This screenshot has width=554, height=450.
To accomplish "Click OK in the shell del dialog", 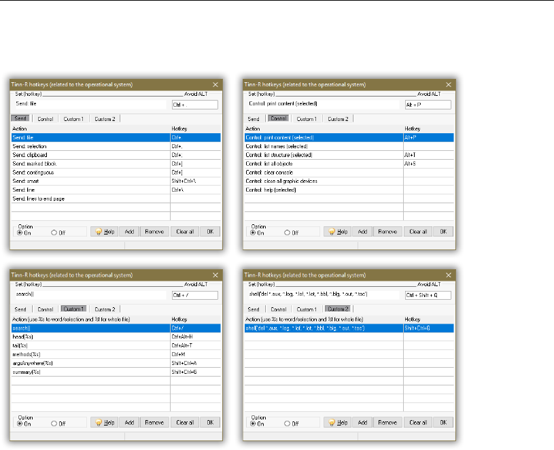I will point(443,422).
